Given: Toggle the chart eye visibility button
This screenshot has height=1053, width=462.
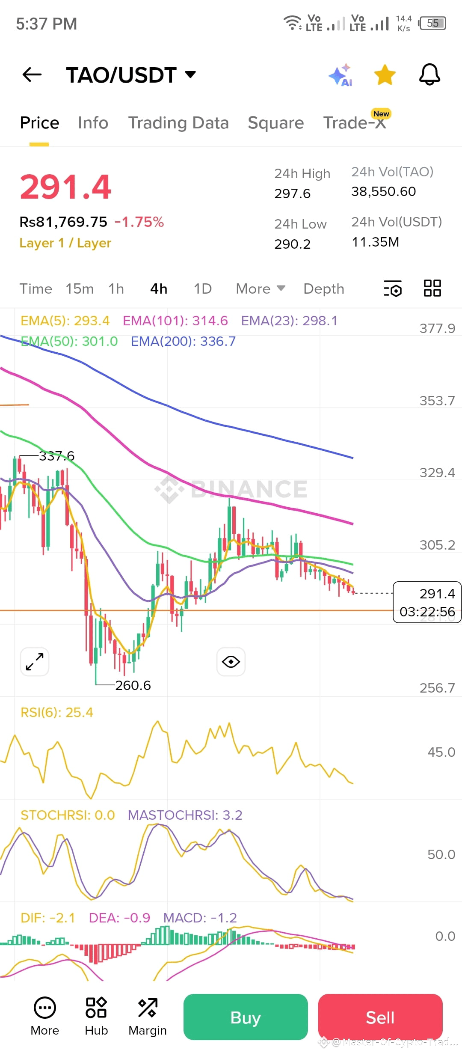Looking at the screenshot, I should point(231,662).
